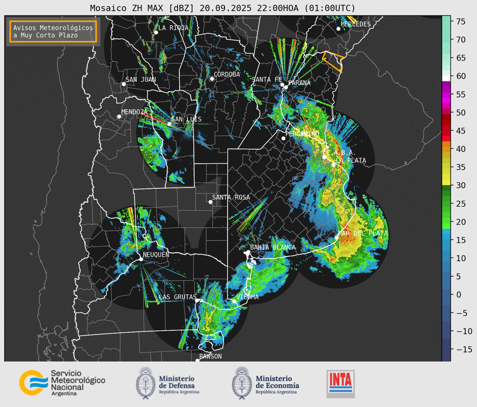Click the SAN JUAN city label

click(141, 80)
